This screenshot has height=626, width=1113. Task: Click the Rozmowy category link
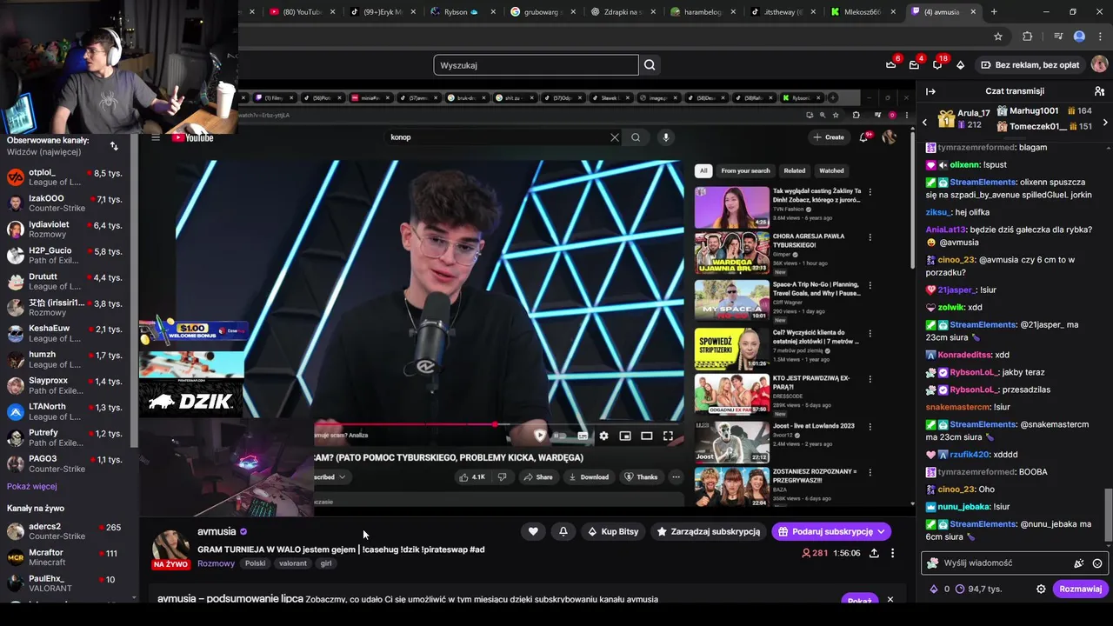click(x=216, y=563)
